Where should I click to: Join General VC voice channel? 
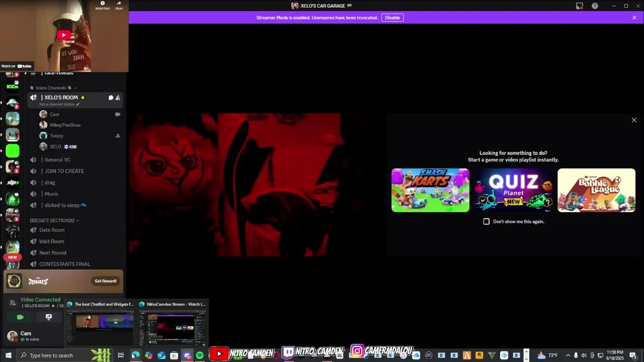(x=75, y=160)
